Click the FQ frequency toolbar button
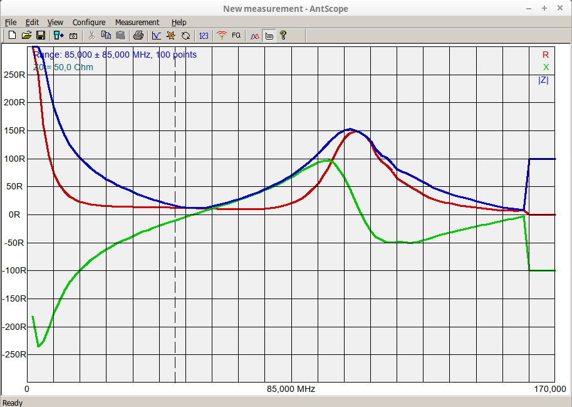572x407 pixels. [236, 36]
